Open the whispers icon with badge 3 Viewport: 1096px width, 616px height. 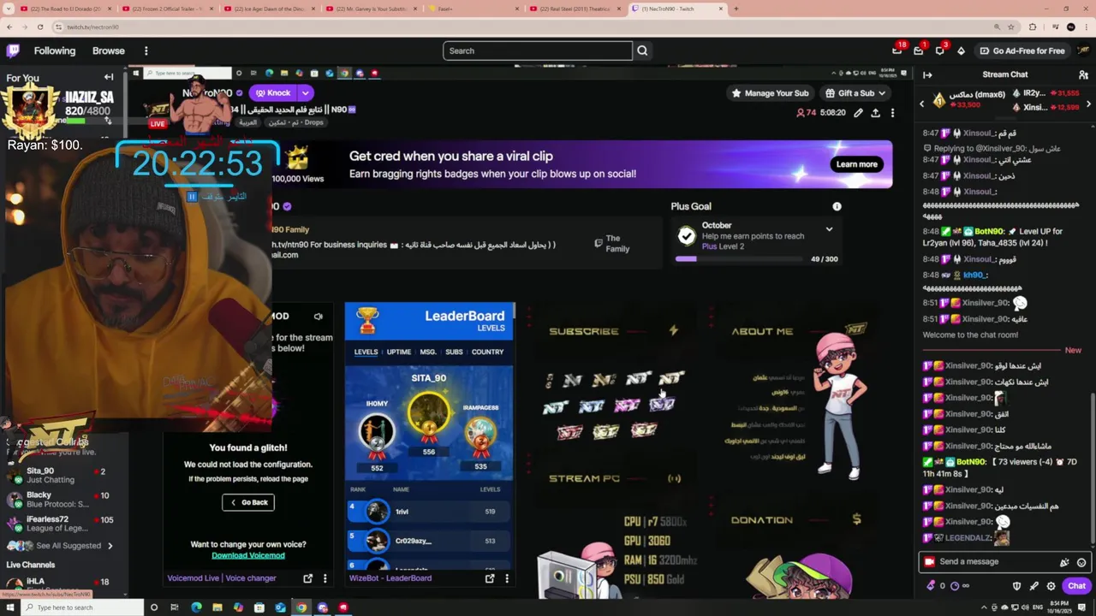pos(939,50)
